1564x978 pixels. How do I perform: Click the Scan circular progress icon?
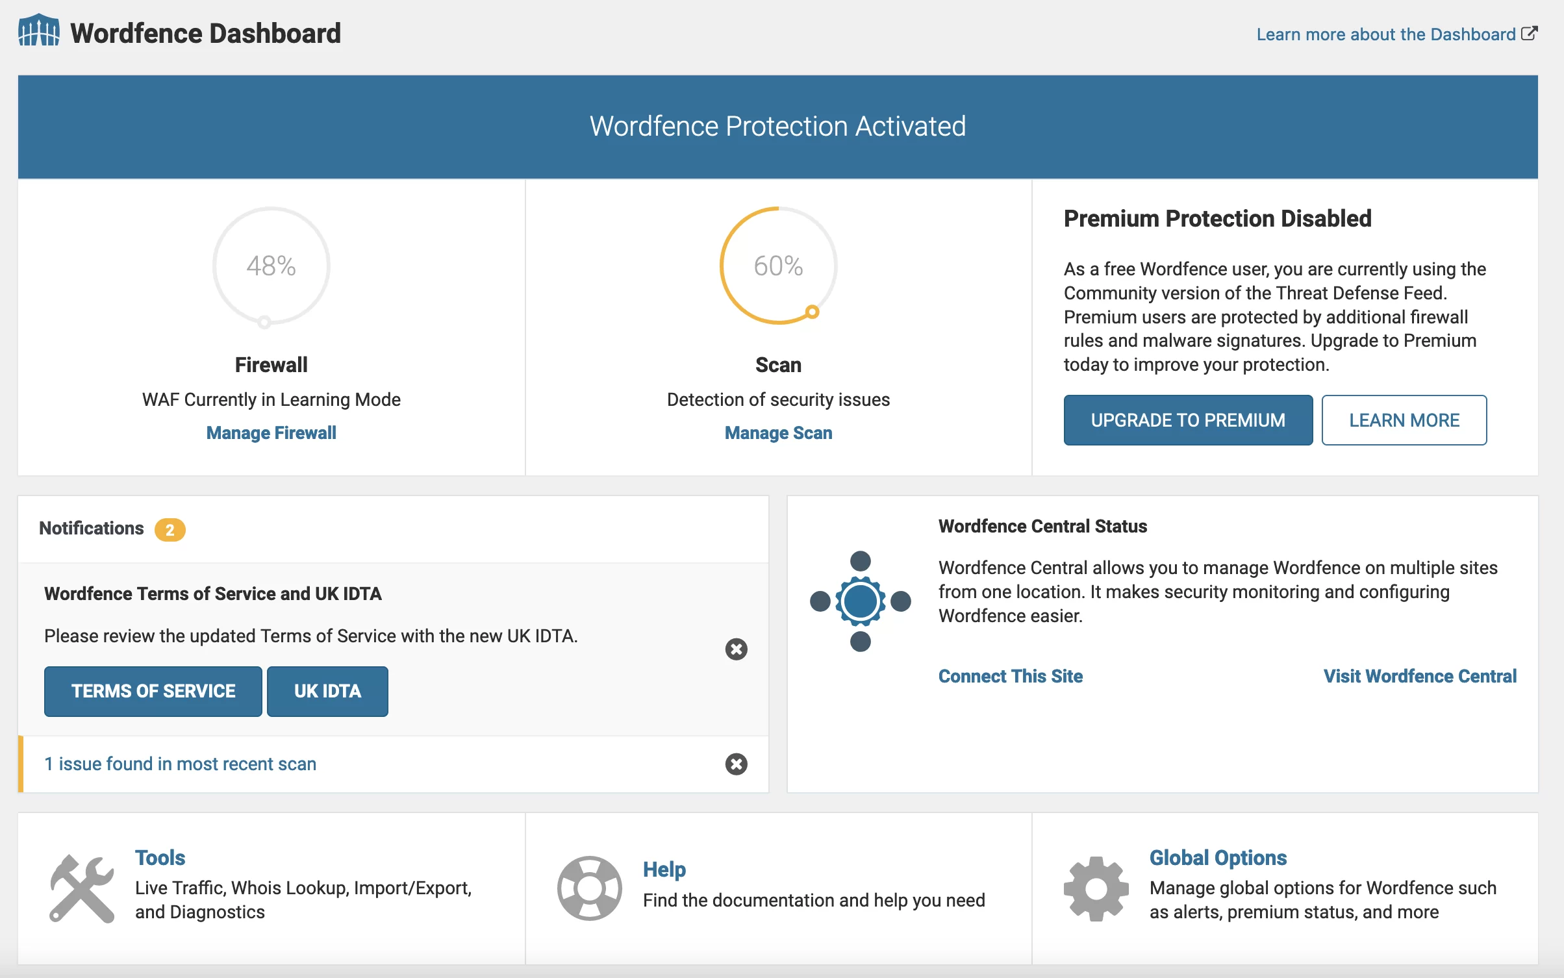pos(777,266)
